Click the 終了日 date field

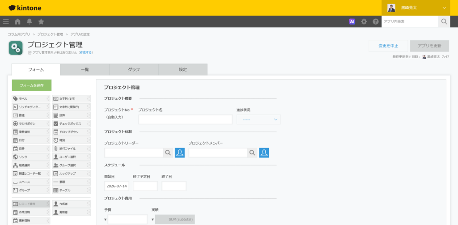tap(174, 186)
